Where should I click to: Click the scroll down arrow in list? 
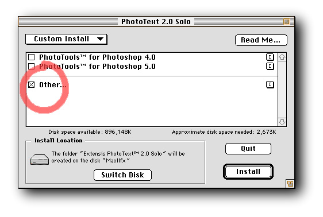(x=282, y=122)
